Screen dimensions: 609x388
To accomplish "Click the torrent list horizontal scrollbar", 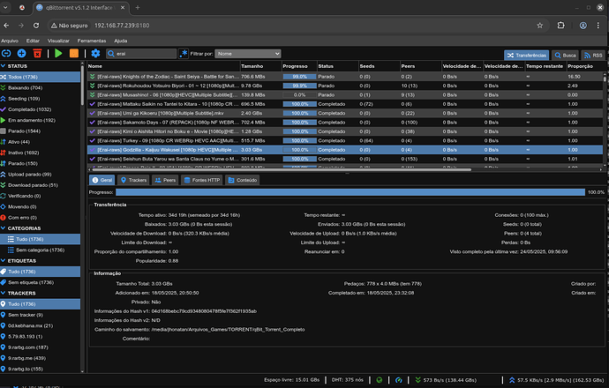I will (282, 169).
